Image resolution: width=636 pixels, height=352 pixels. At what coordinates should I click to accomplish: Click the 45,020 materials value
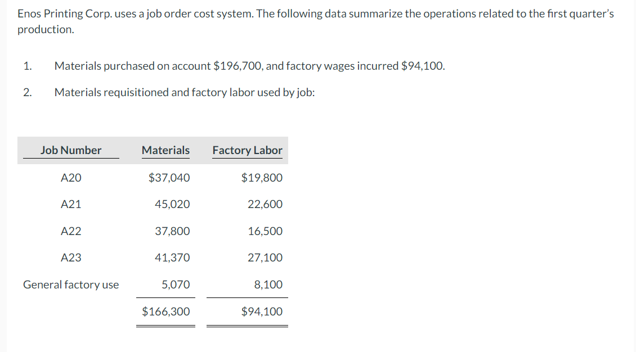pyautogui.click(x=172, y=204)
